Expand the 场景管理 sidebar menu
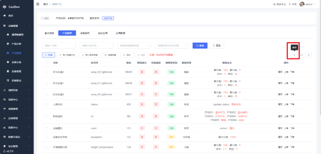321x154 pixels. click(x=17, y=109)
